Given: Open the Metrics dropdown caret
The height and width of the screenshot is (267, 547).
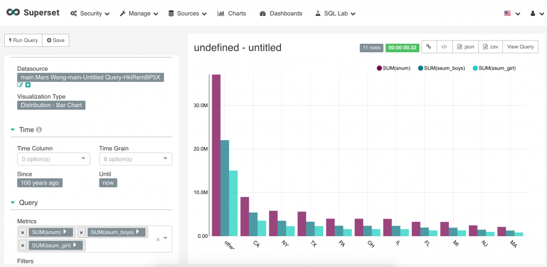Looking at the screenshot, I should [x=166, y=238].
